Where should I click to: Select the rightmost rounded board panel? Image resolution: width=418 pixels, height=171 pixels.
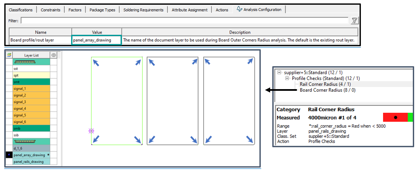229,101
